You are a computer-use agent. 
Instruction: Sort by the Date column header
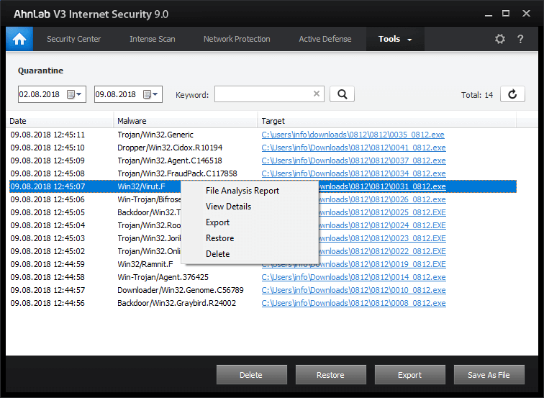(x=60, y=121)
